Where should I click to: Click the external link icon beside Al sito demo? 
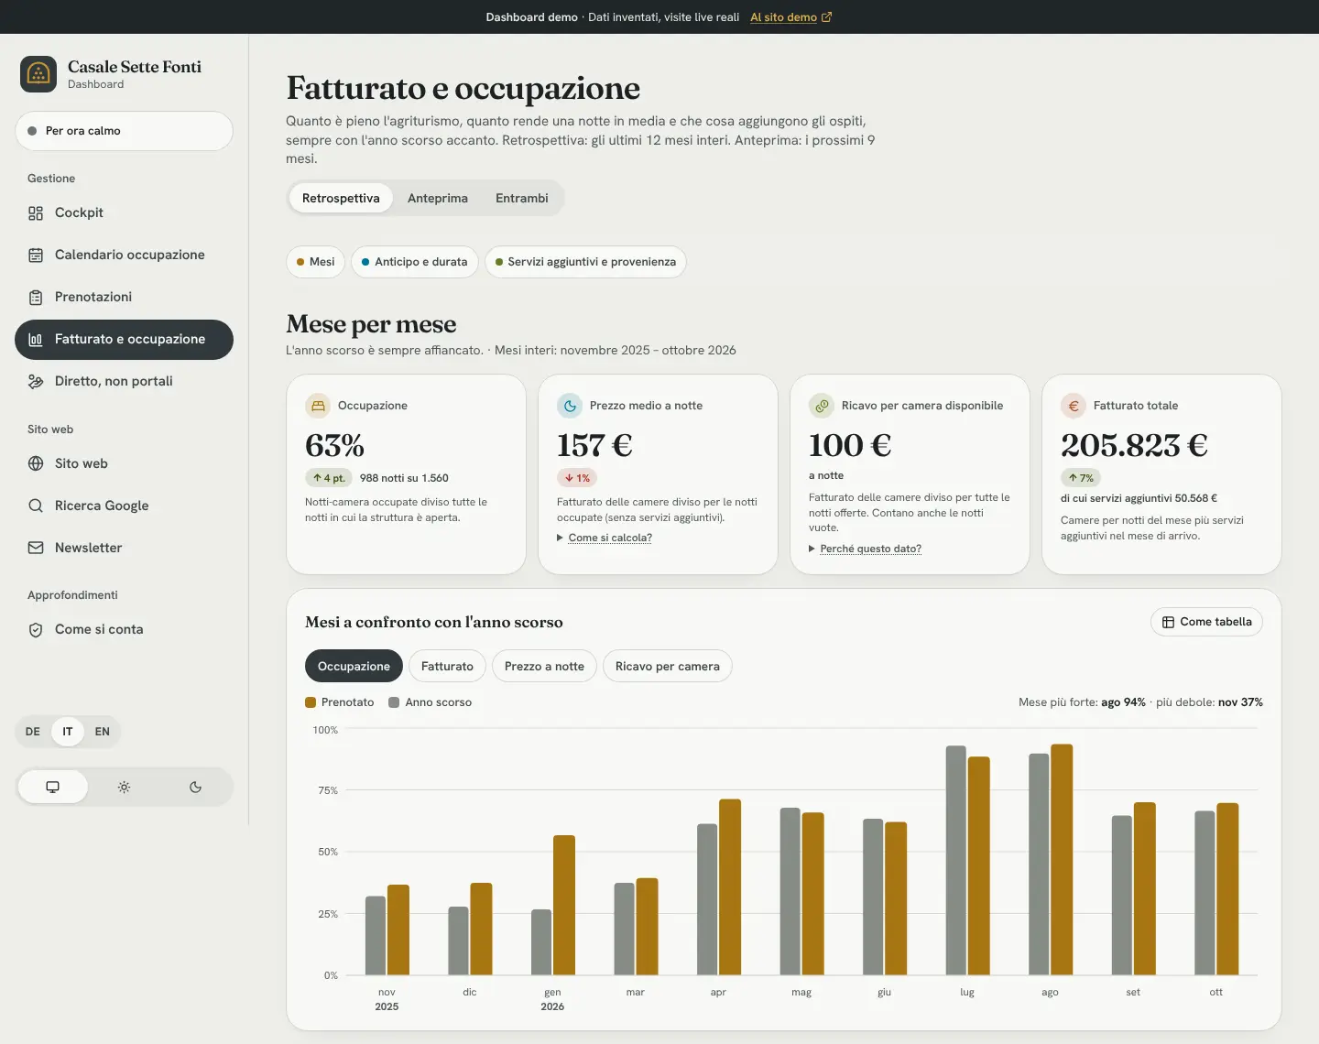tap(827, 17)
